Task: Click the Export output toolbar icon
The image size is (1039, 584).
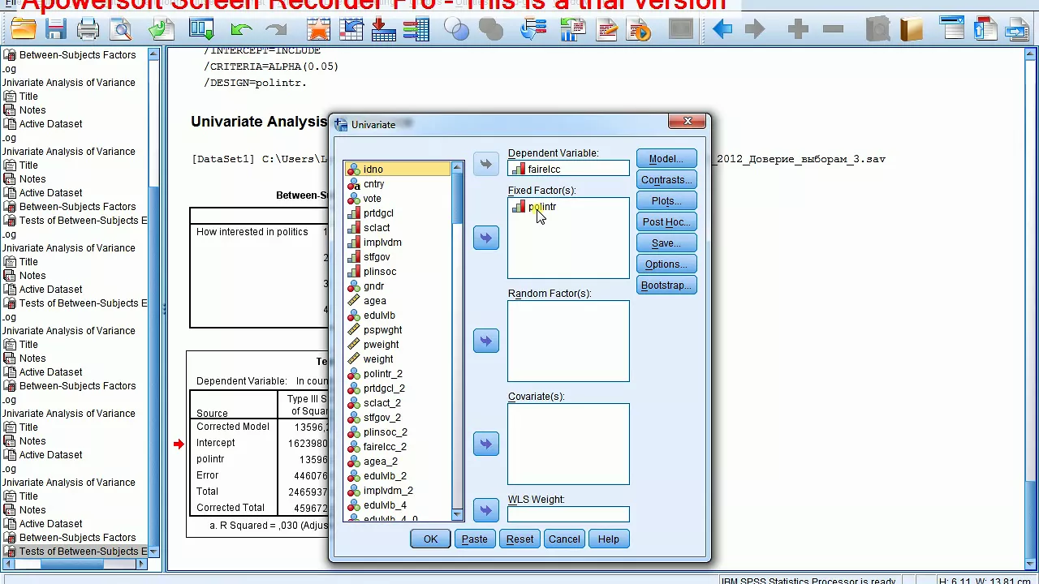Action: pos(162,30)
